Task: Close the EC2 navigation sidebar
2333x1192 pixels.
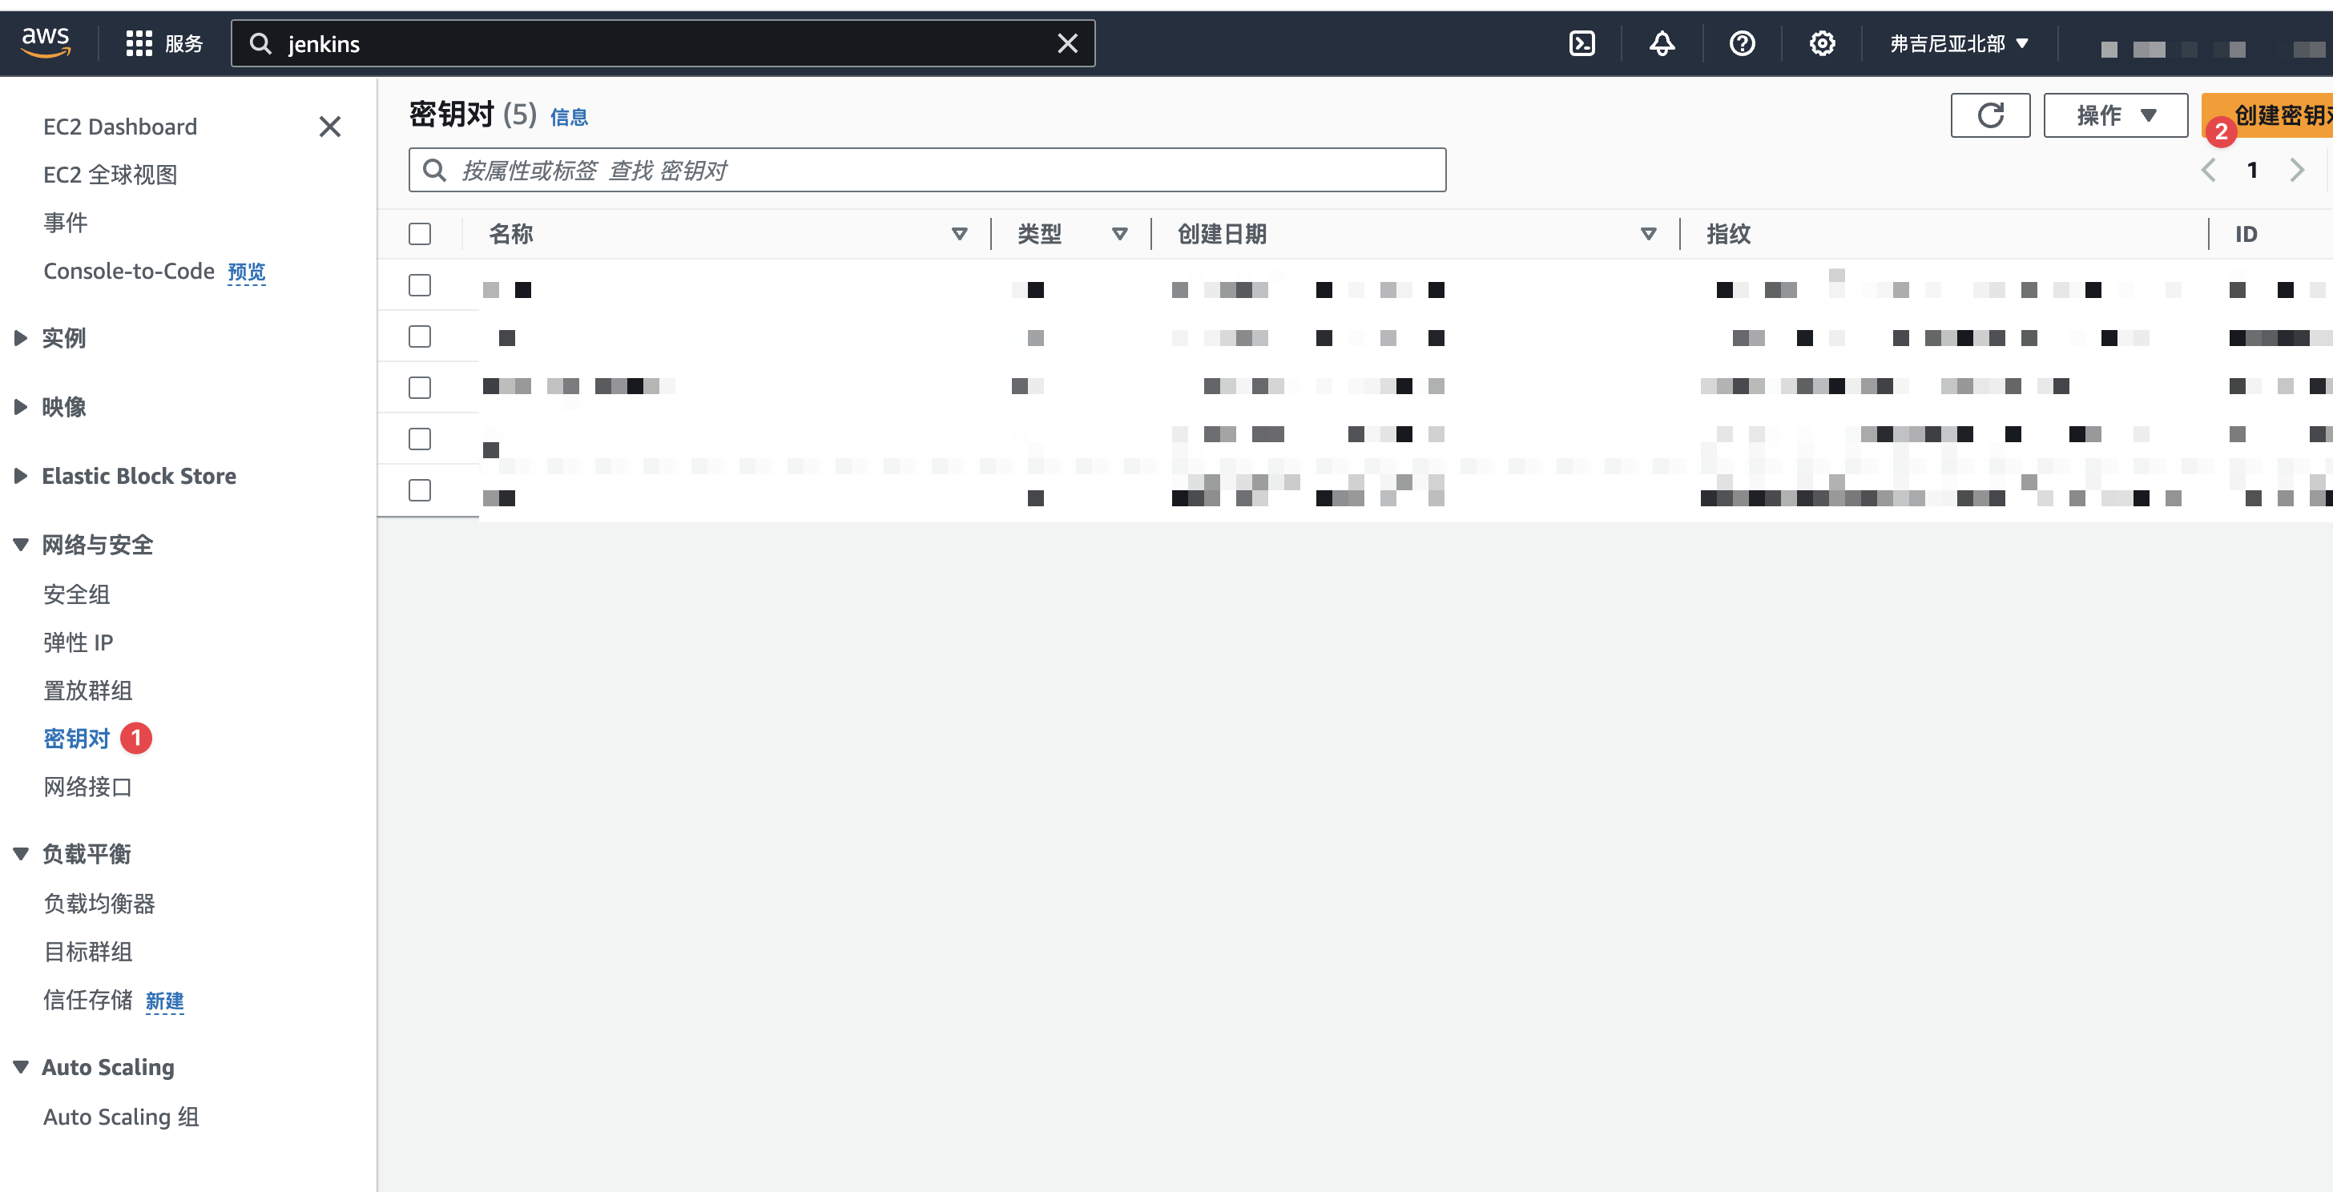Action: pyautogui.click(x=329, y=127)
